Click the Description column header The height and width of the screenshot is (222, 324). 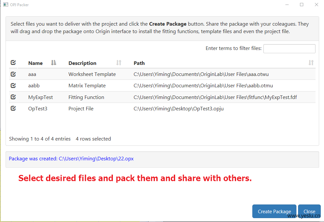(82, 63)
